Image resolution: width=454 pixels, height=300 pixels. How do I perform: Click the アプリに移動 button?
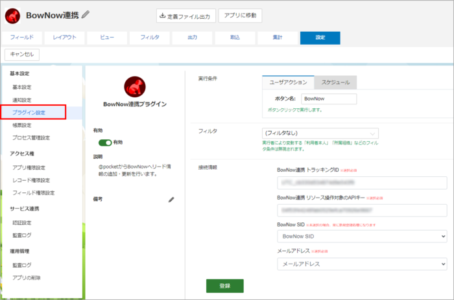tap(240, 16)
